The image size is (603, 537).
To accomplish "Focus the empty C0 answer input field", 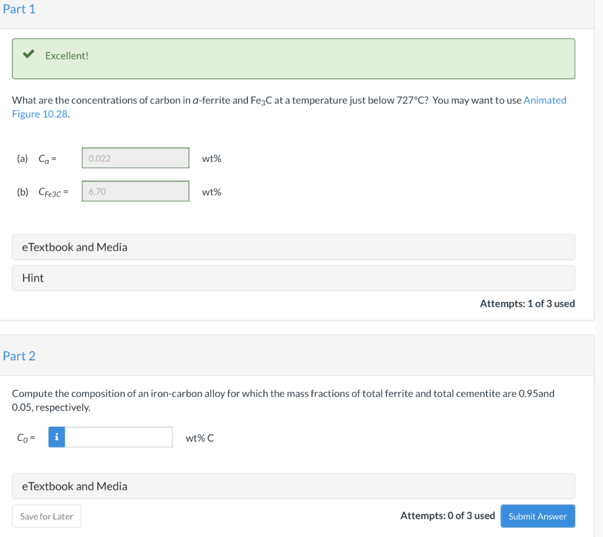I will 118,437.
